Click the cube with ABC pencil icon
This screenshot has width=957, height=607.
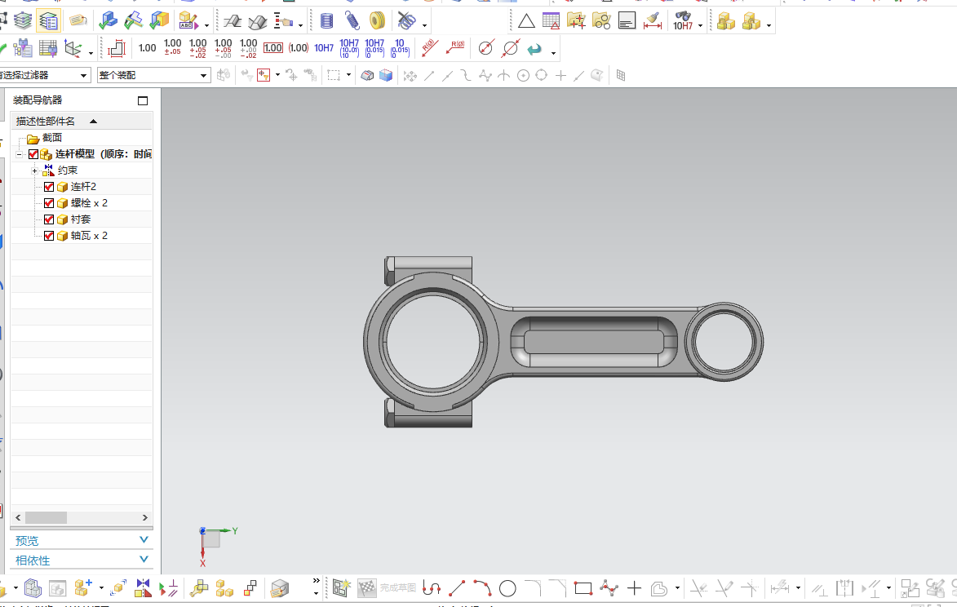(x=188, y=21)
